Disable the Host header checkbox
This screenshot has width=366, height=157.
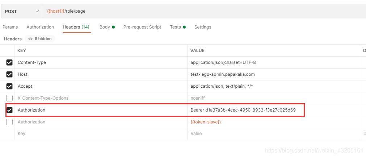coord(9,74)
